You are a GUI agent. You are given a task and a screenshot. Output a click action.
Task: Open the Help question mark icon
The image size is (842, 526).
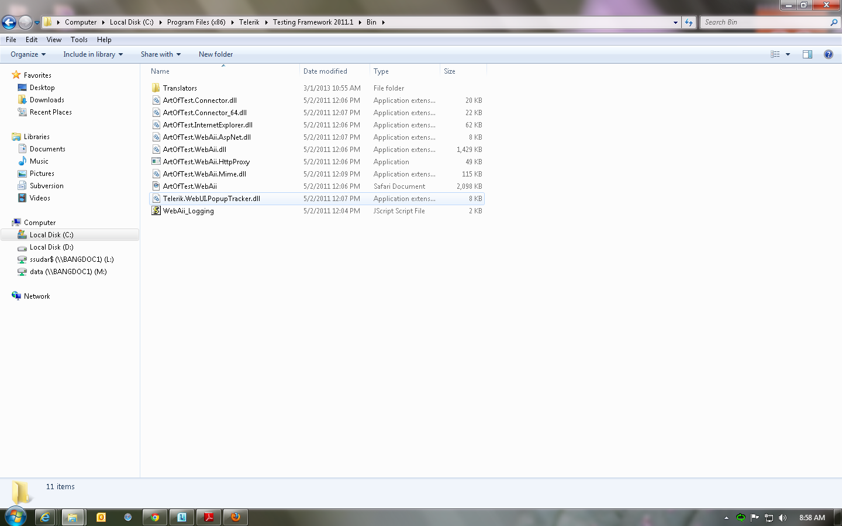click(x=828, y=54)
